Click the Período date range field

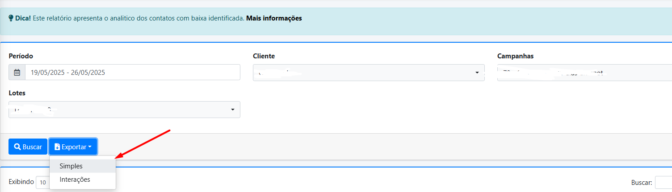click(x=132, y=72)
